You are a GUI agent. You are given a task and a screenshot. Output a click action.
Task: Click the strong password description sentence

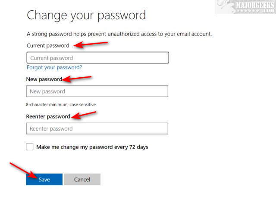[119, 34]
